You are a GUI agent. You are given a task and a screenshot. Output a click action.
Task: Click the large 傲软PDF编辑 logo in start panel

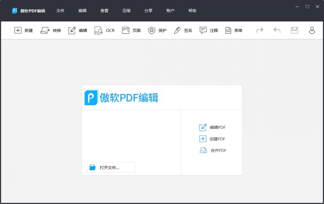121,97
